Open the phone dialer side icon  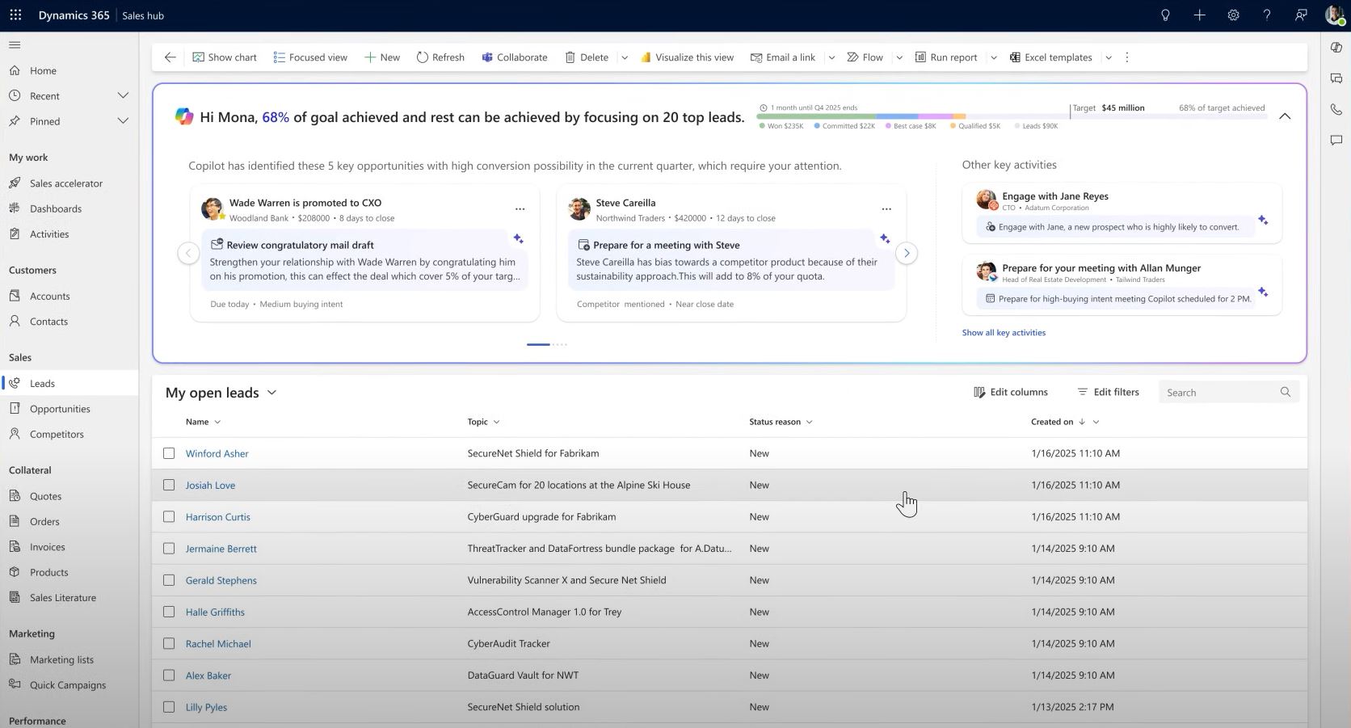pos(1336,109)
